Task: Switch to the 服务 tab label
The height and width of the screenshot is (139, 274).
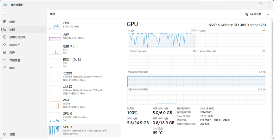Action: 12,68
